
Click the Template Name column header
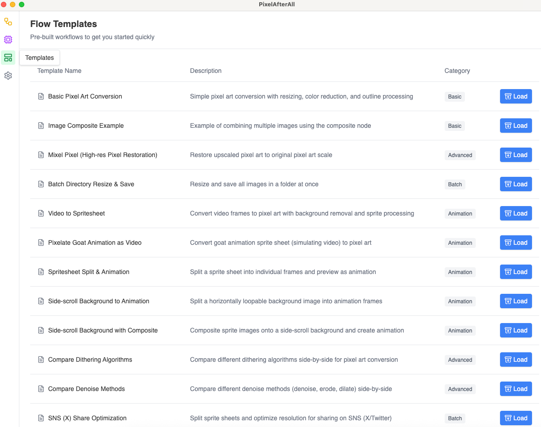click(x=59, y=71)
